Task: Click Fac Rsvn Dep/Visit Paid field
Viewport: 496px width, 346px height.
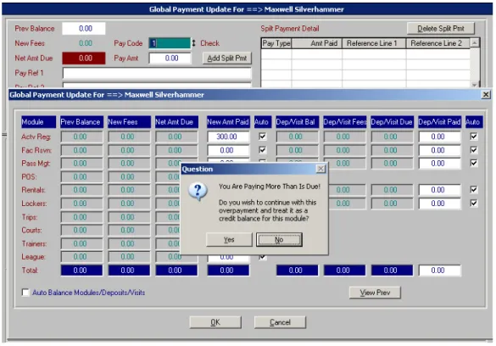Action: [x=440, y=150]
